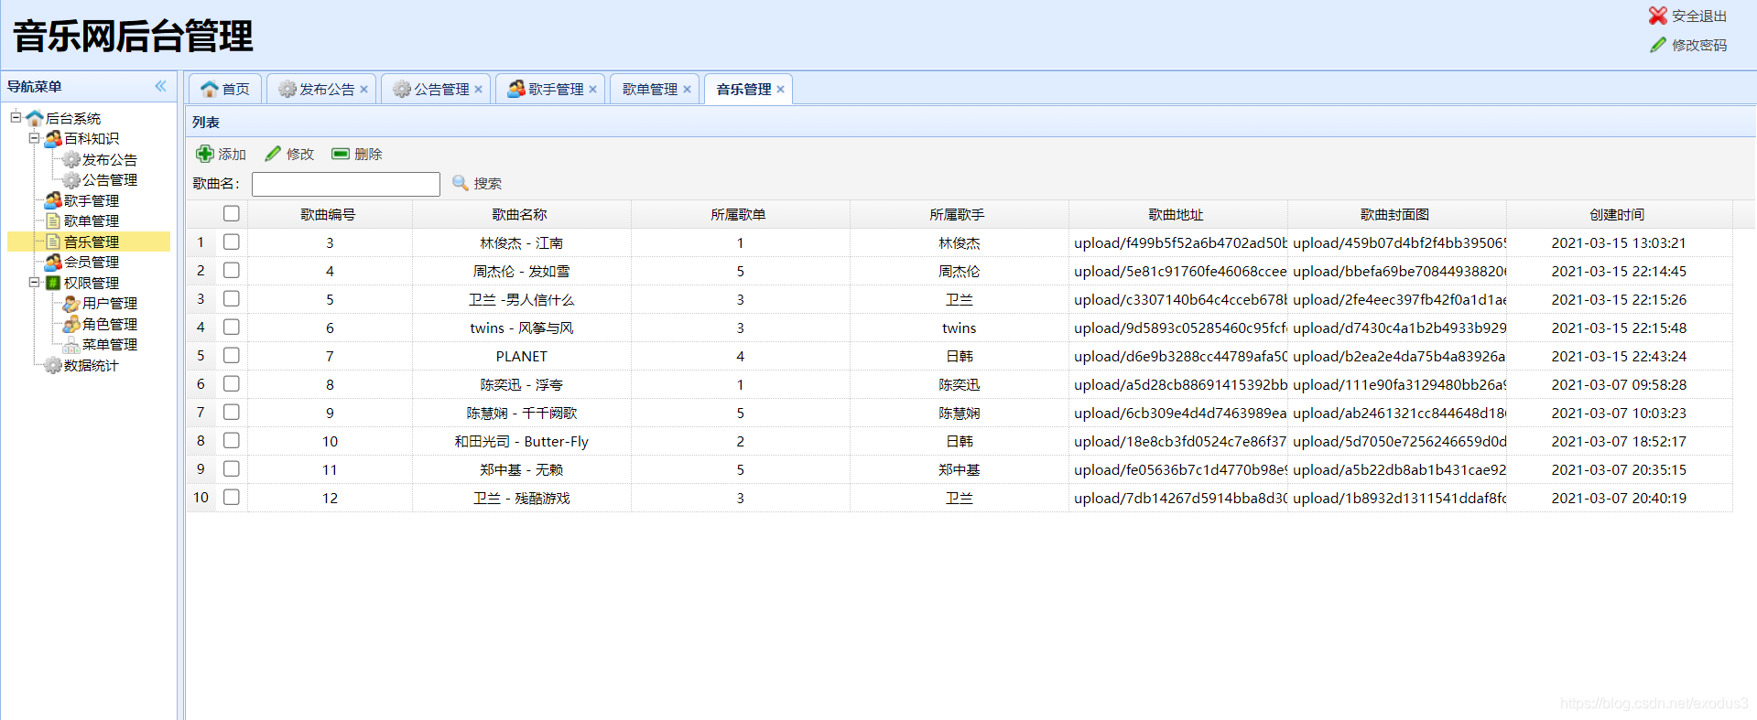Check the row for twins - 风筝与风
The width and height of the screenshot is (1757, 720).
click(x=232, y=327)
